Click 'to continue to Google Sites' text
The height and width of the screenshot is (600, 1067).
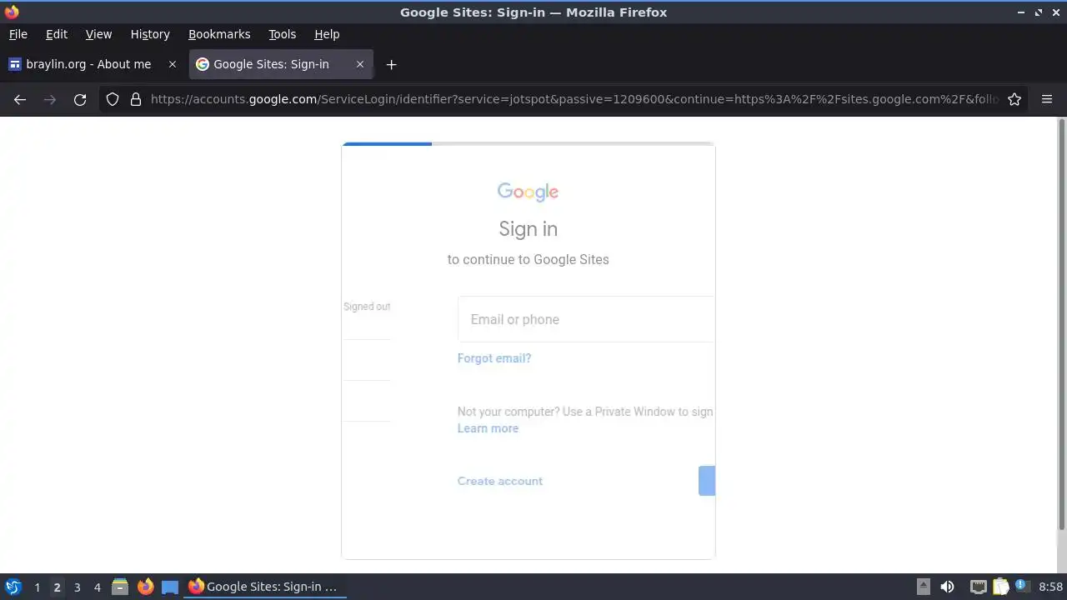[528, 259]
